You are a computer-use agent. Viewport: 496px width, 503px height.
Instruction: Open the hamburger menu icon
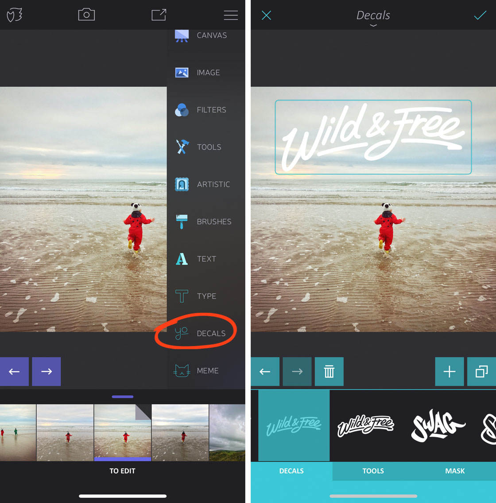point(231,15)
